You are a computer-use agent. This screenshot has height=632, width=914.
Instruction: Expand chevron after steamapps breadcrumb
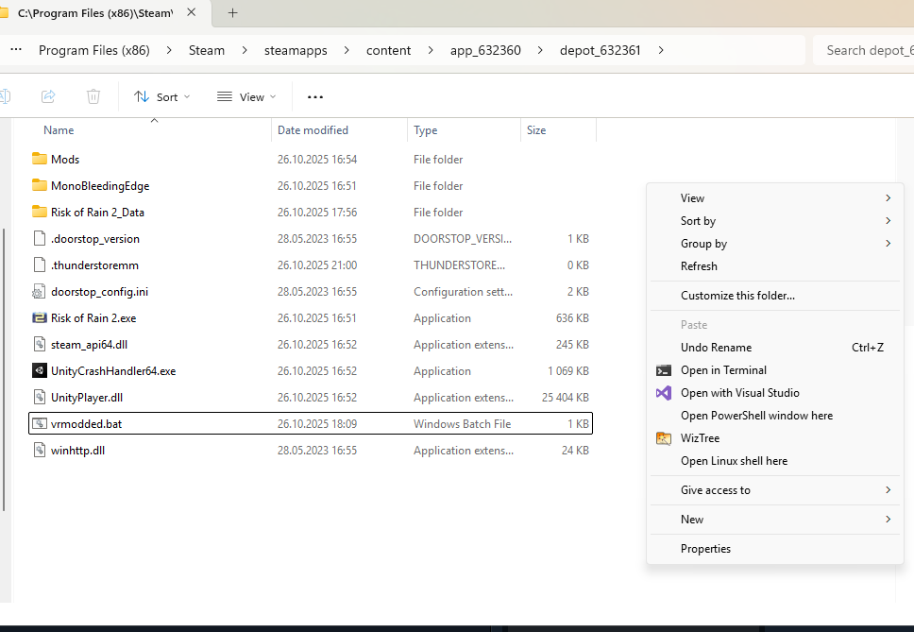[347, 50]
